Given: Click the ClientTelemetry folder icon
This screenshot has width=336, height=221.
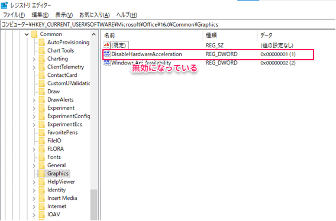Looking at the screenshot, I should (x=42, y=67).
